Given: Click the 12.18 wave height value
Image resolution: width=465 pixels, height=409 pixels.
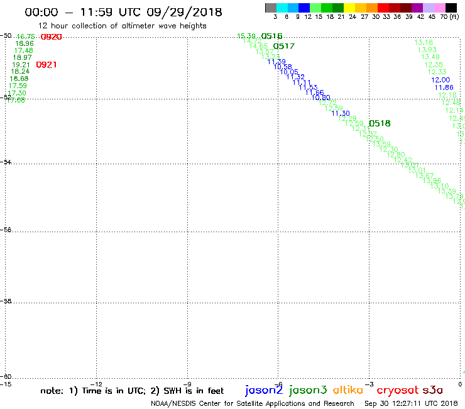Looking at the screenshot, I should point(447,95).
